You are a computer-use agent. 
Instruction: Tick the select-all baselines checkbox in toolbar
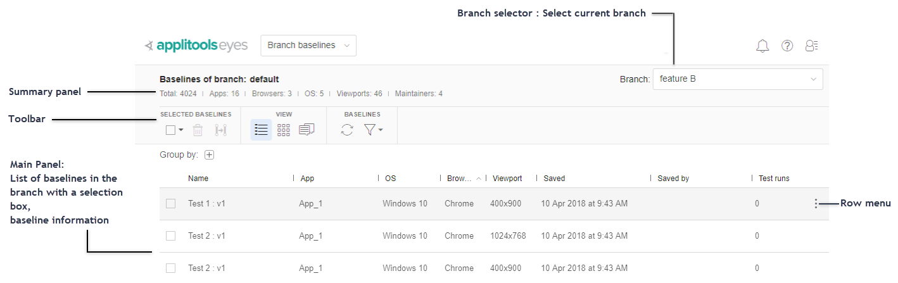point(170,130)
